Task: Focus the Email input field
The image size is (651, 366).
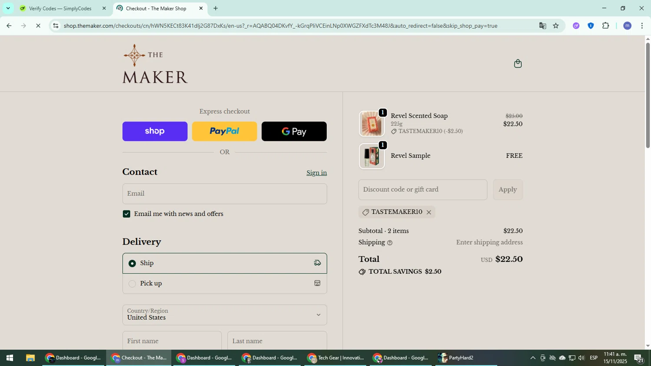Action: (224, 193)
